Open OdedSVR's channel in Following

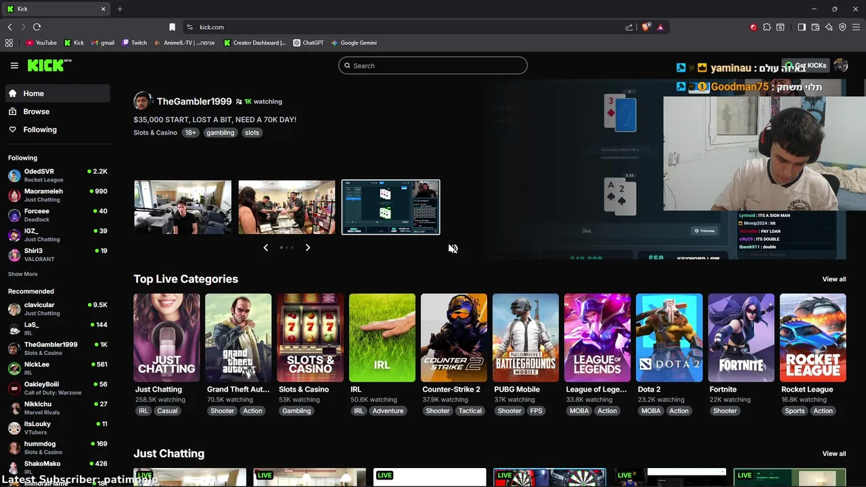(58, 176)
